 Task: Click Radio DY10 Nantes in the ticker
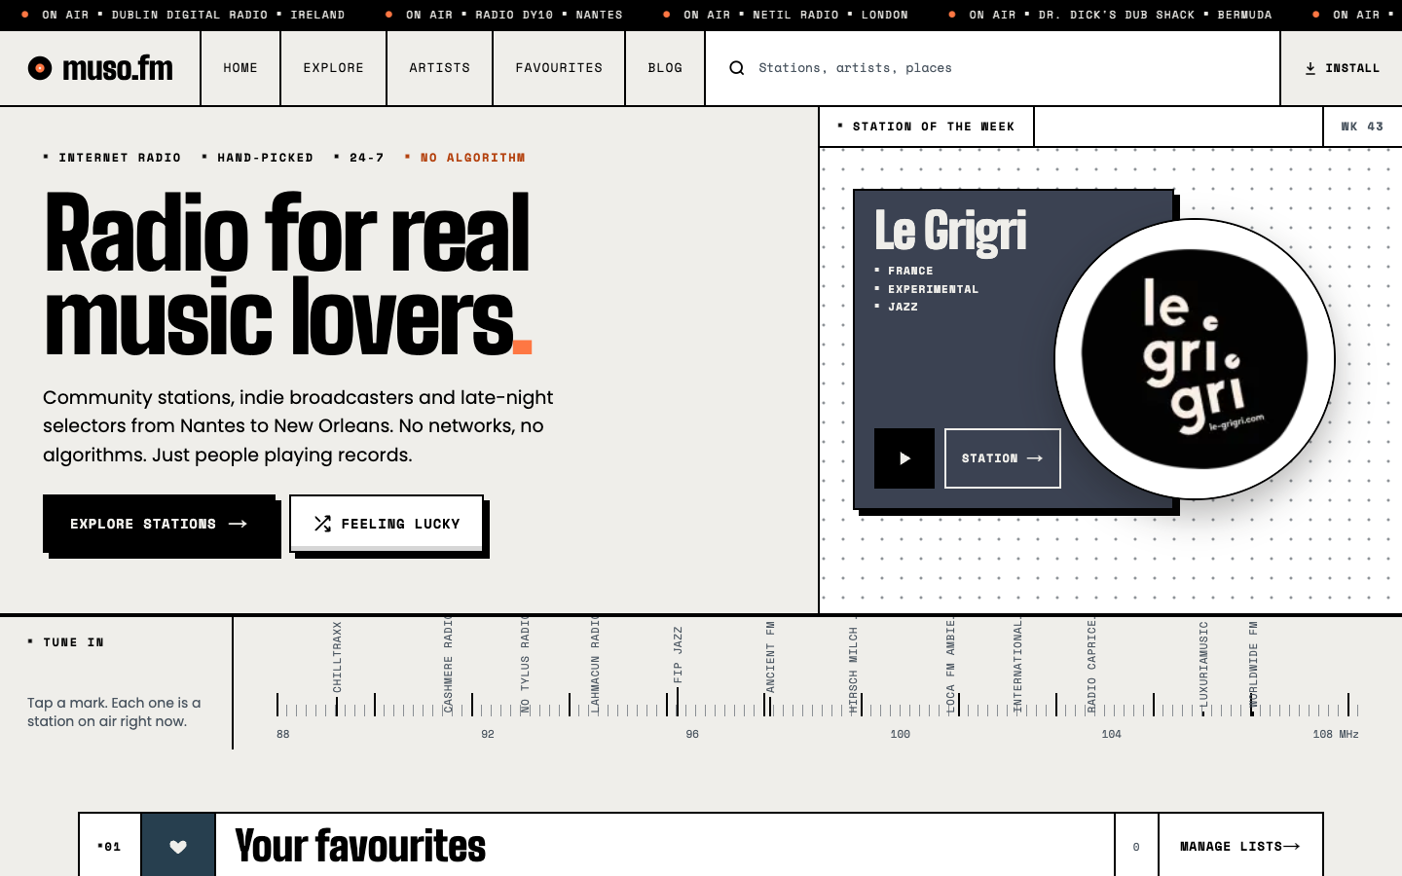(x=503, y=15)
